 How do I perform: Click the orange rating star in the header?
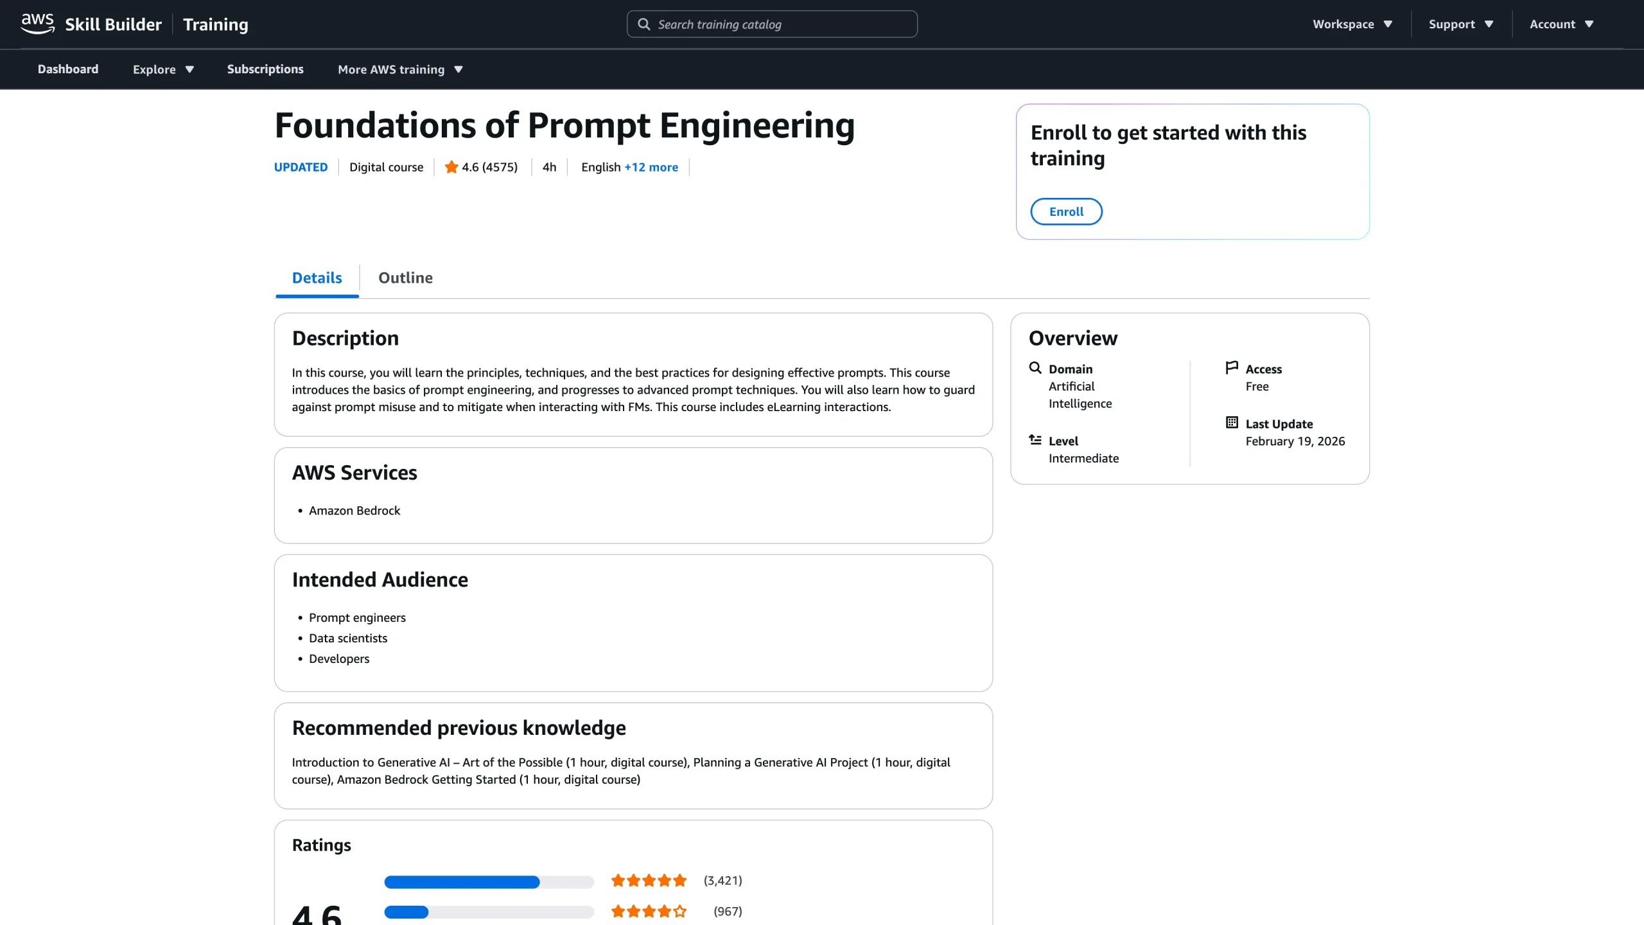pos(451,167)
